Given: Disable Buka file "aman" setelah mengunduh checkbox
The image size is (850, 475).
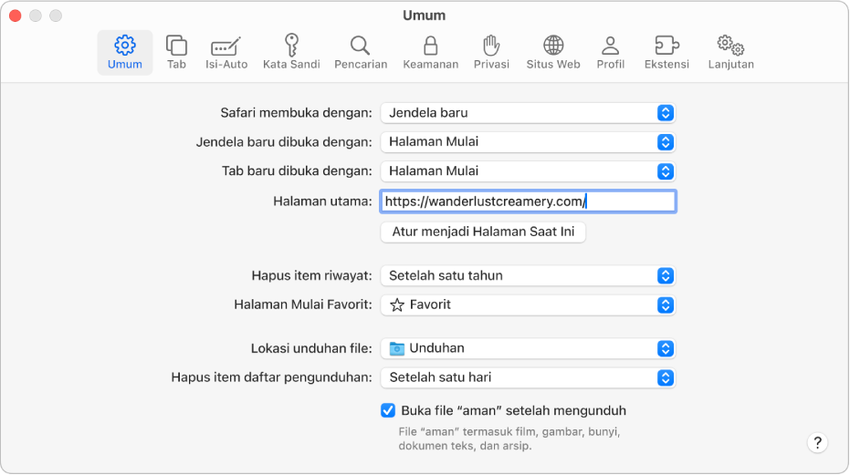Looking at the screenshot, I should (x=388, y=410).
